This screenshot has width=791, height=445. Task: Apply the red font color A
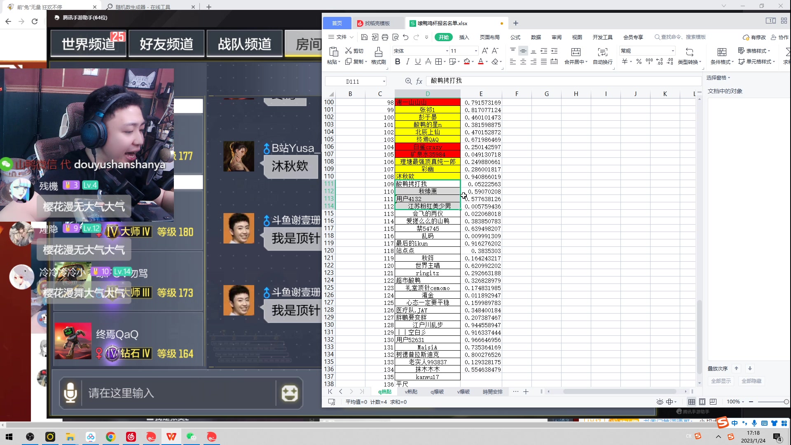coord(481,61)
